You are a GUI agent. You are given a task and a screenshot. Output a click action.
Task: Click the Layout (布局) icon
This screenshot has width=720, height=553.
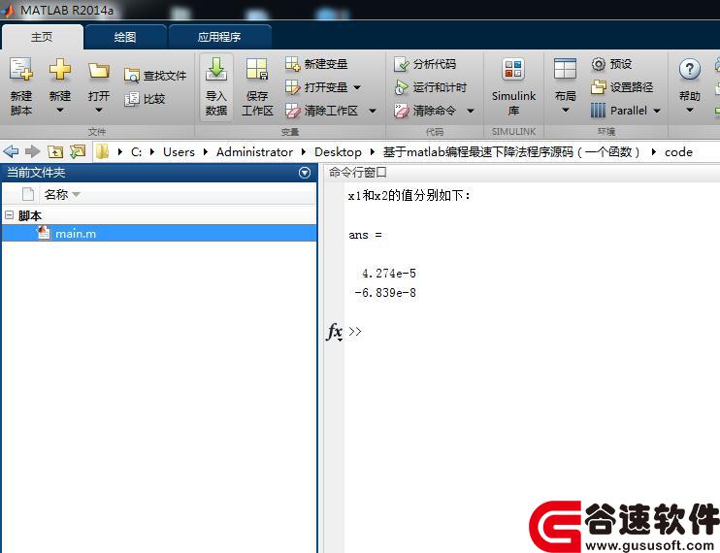point(566,69)
